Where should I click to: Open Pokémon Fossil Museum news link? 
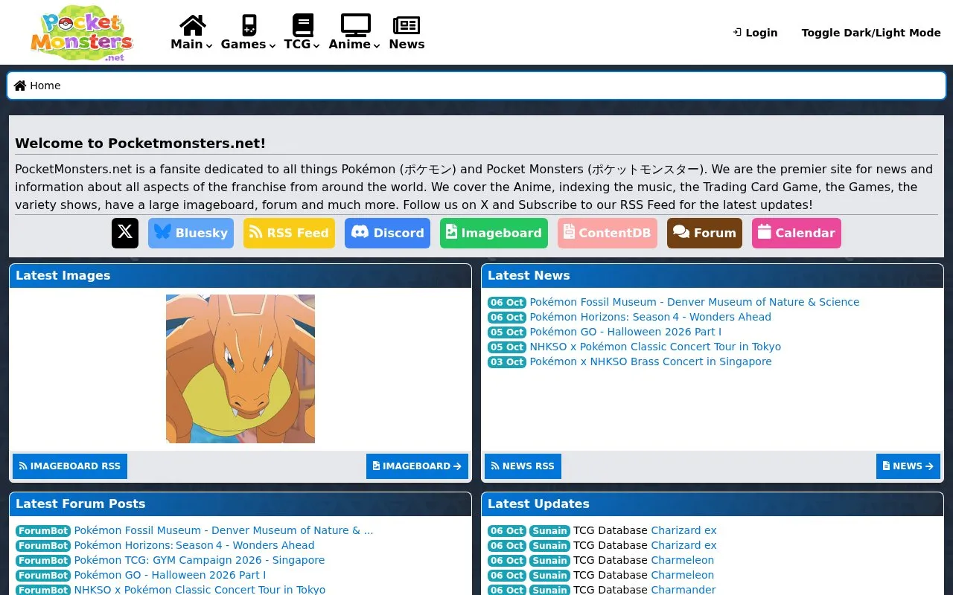(x=695, y=302)
